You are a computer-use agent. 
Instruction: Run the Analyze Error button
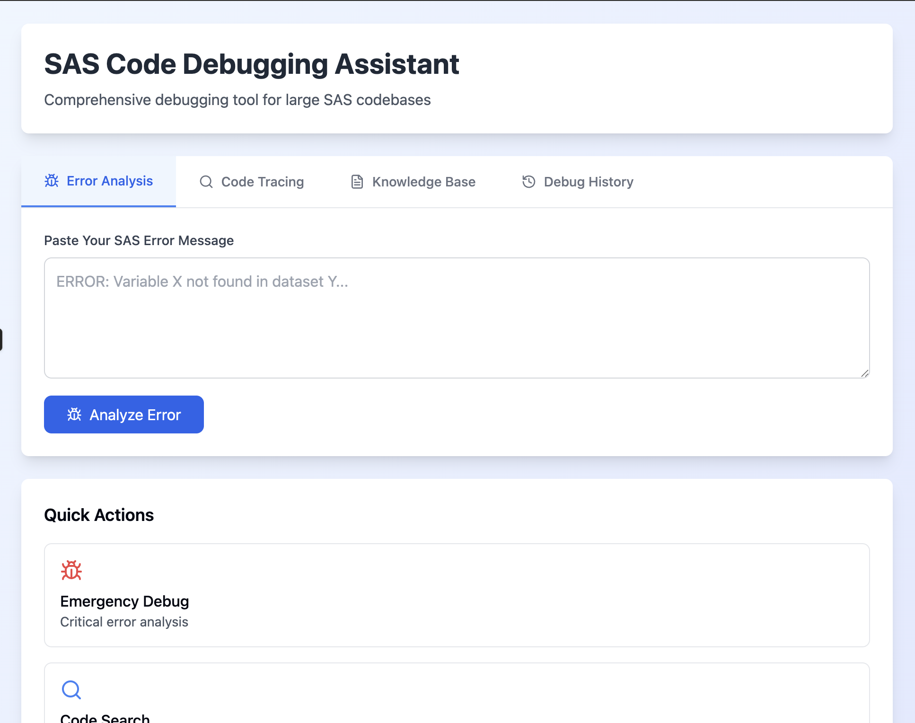124,414
